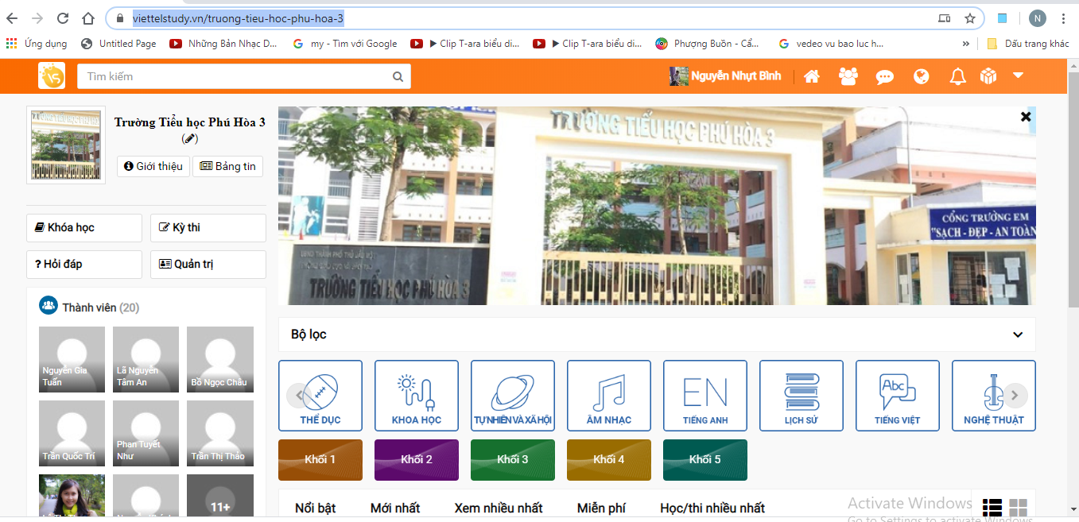The width and height of the screenshot is (1079, 522).
Task: Open the Chrome profile avatar N
Action: [1038, 18]
